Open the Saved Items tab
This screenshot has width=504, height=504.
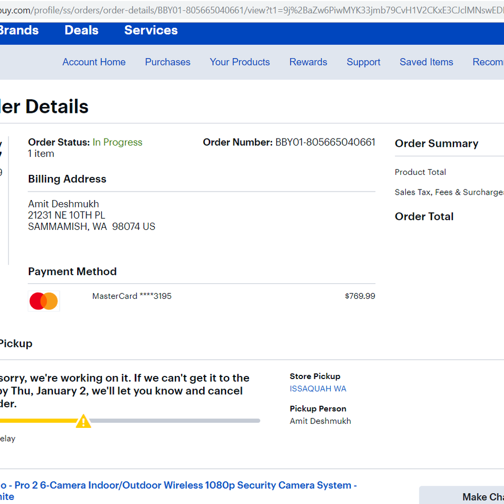(x=426, y=61)
